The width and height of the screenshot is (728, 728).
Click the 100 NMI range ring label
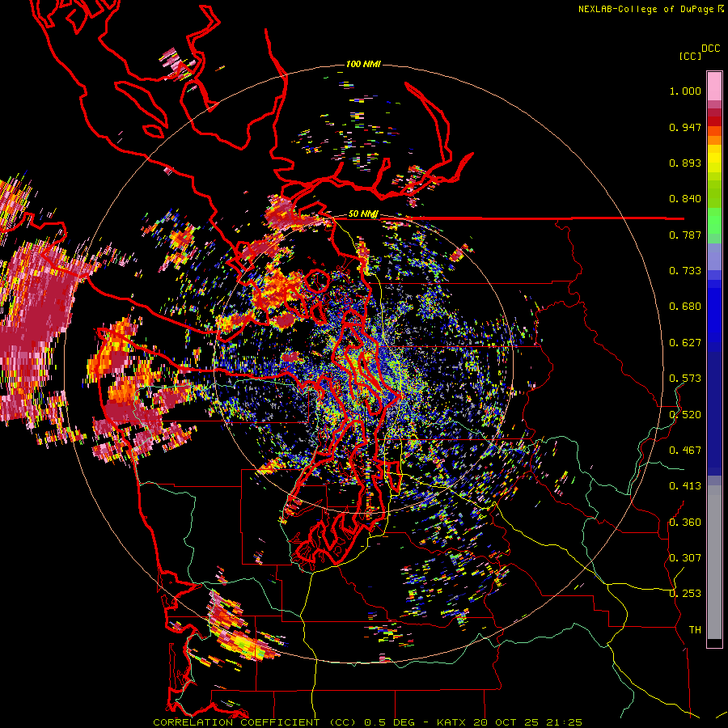(x=363, y=64)
